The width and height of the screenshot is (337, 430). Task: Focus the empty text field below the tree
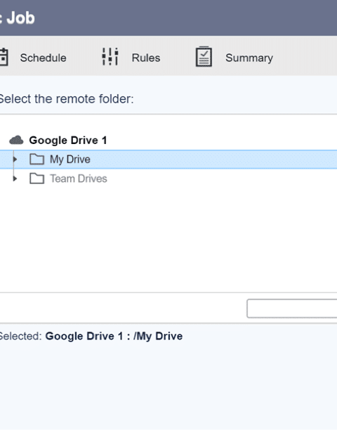pyautogui.click(x=292, y=308)
